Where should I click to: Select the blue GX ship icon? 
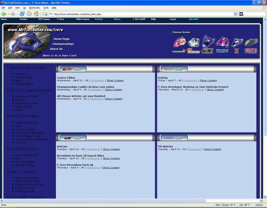click(208, 41)
